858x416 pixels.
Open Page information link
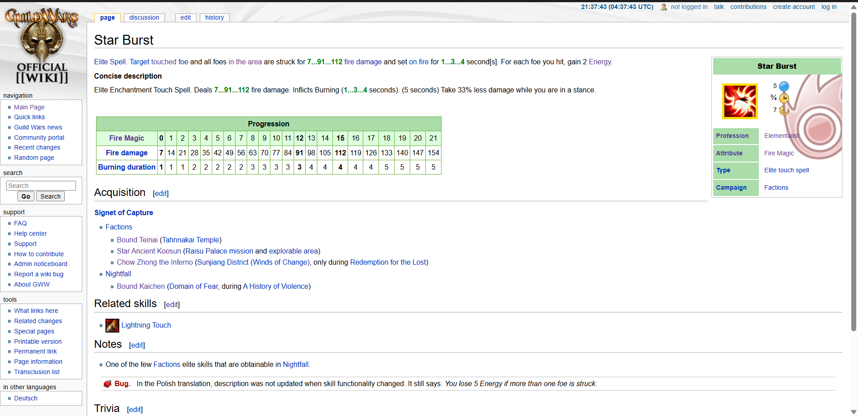tap(38, 362)
